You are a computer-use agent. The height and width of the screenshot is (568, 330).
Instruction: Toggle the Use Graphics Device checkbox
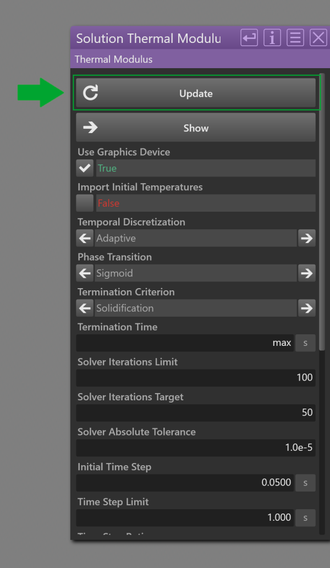pyautogui.click(x=85, y=168)
